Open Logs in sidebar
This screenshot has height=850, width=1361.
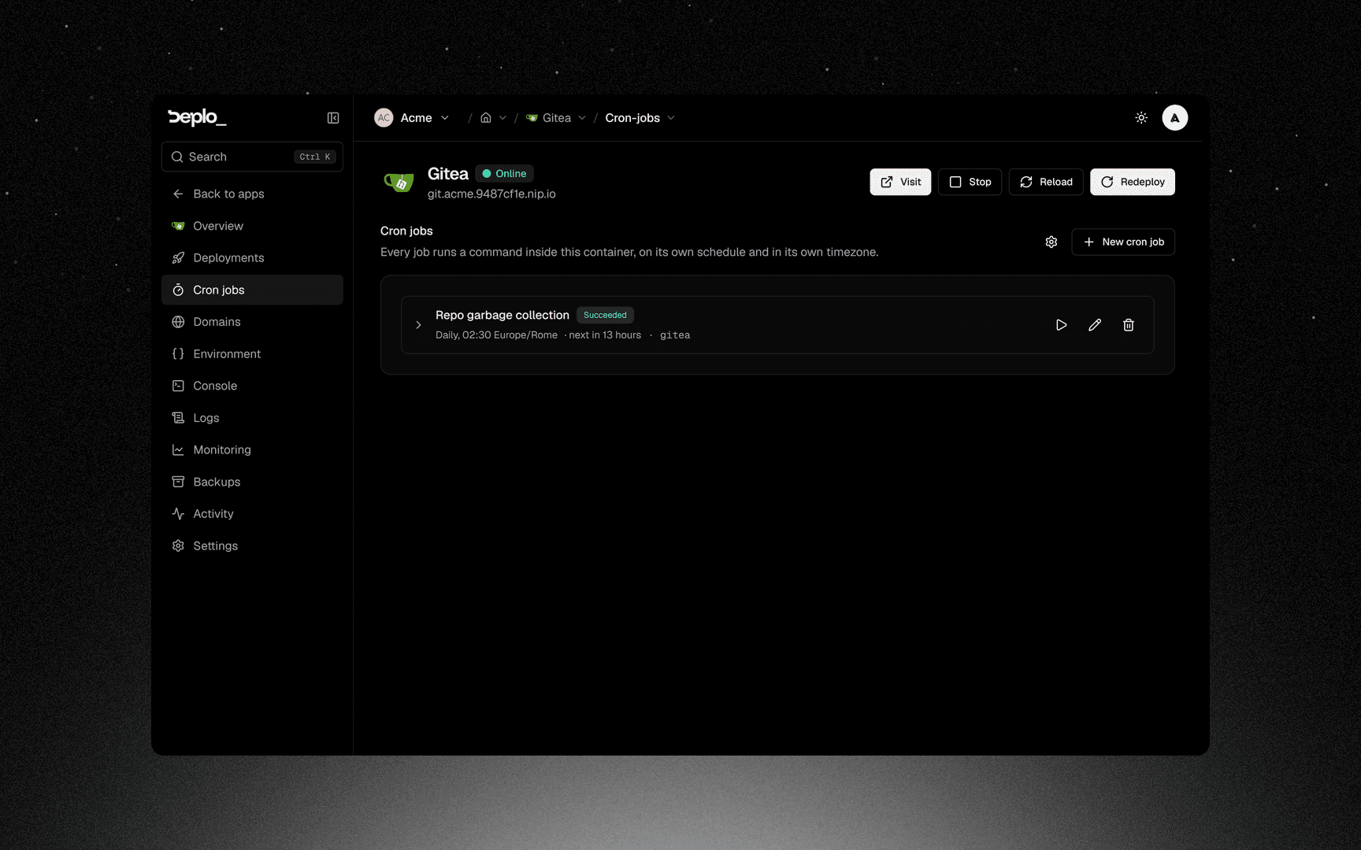pyautogui.click(x=252, y=418)
